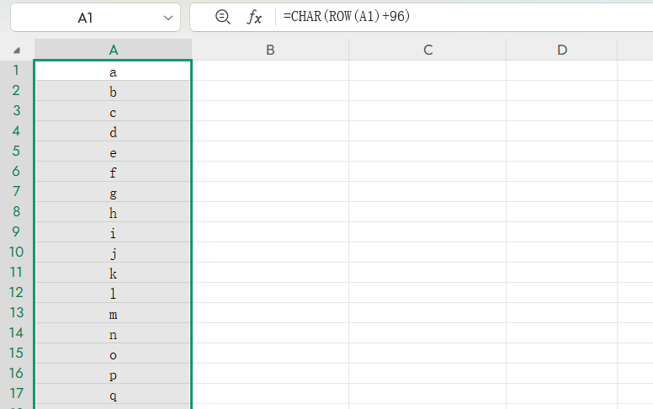
Task: Click the formula bar containing the CHAR formula
Action: click(x=463, y=18)
